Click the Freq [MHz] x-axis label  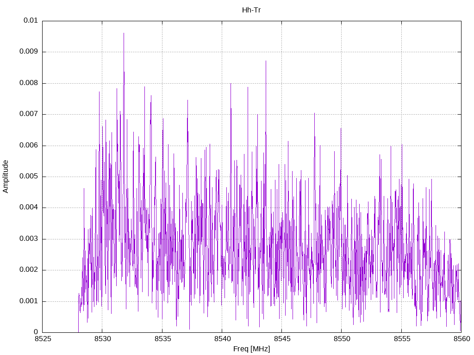click(x=251, y=349)
